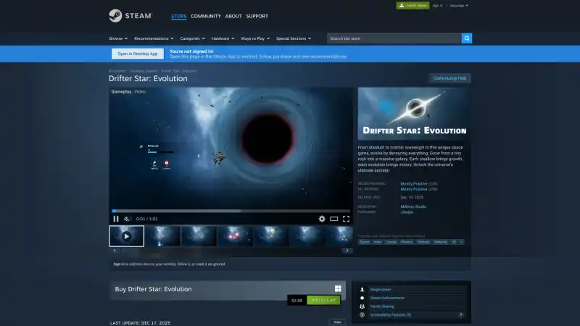Go to the STORE tab
This screenshot has width=580, height=326.
coord(178,16)
